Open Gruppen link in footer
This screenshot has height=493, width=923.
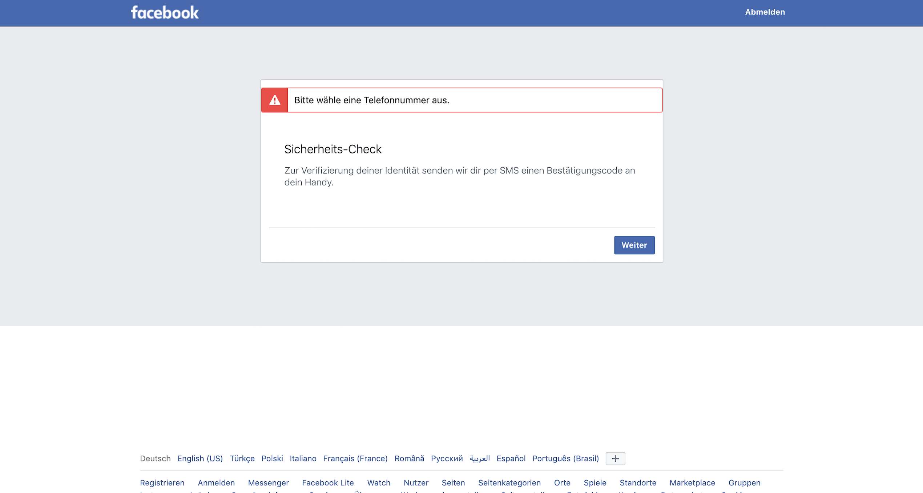point(744,483)
